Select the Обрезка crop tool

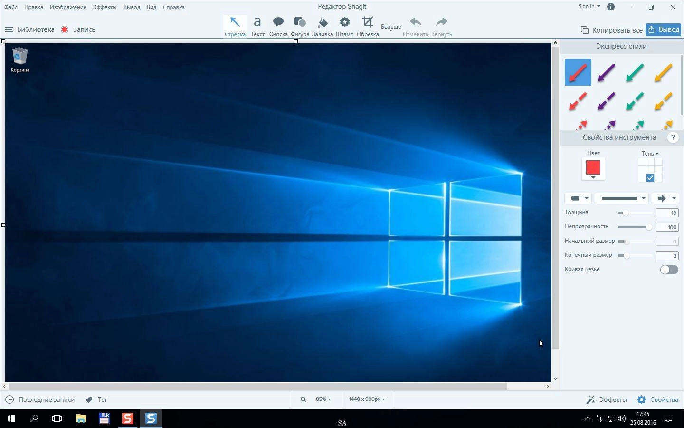pyautogui.click(x=368, y=26)
